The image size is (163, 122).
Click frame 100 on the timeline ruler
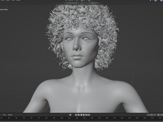62,118
